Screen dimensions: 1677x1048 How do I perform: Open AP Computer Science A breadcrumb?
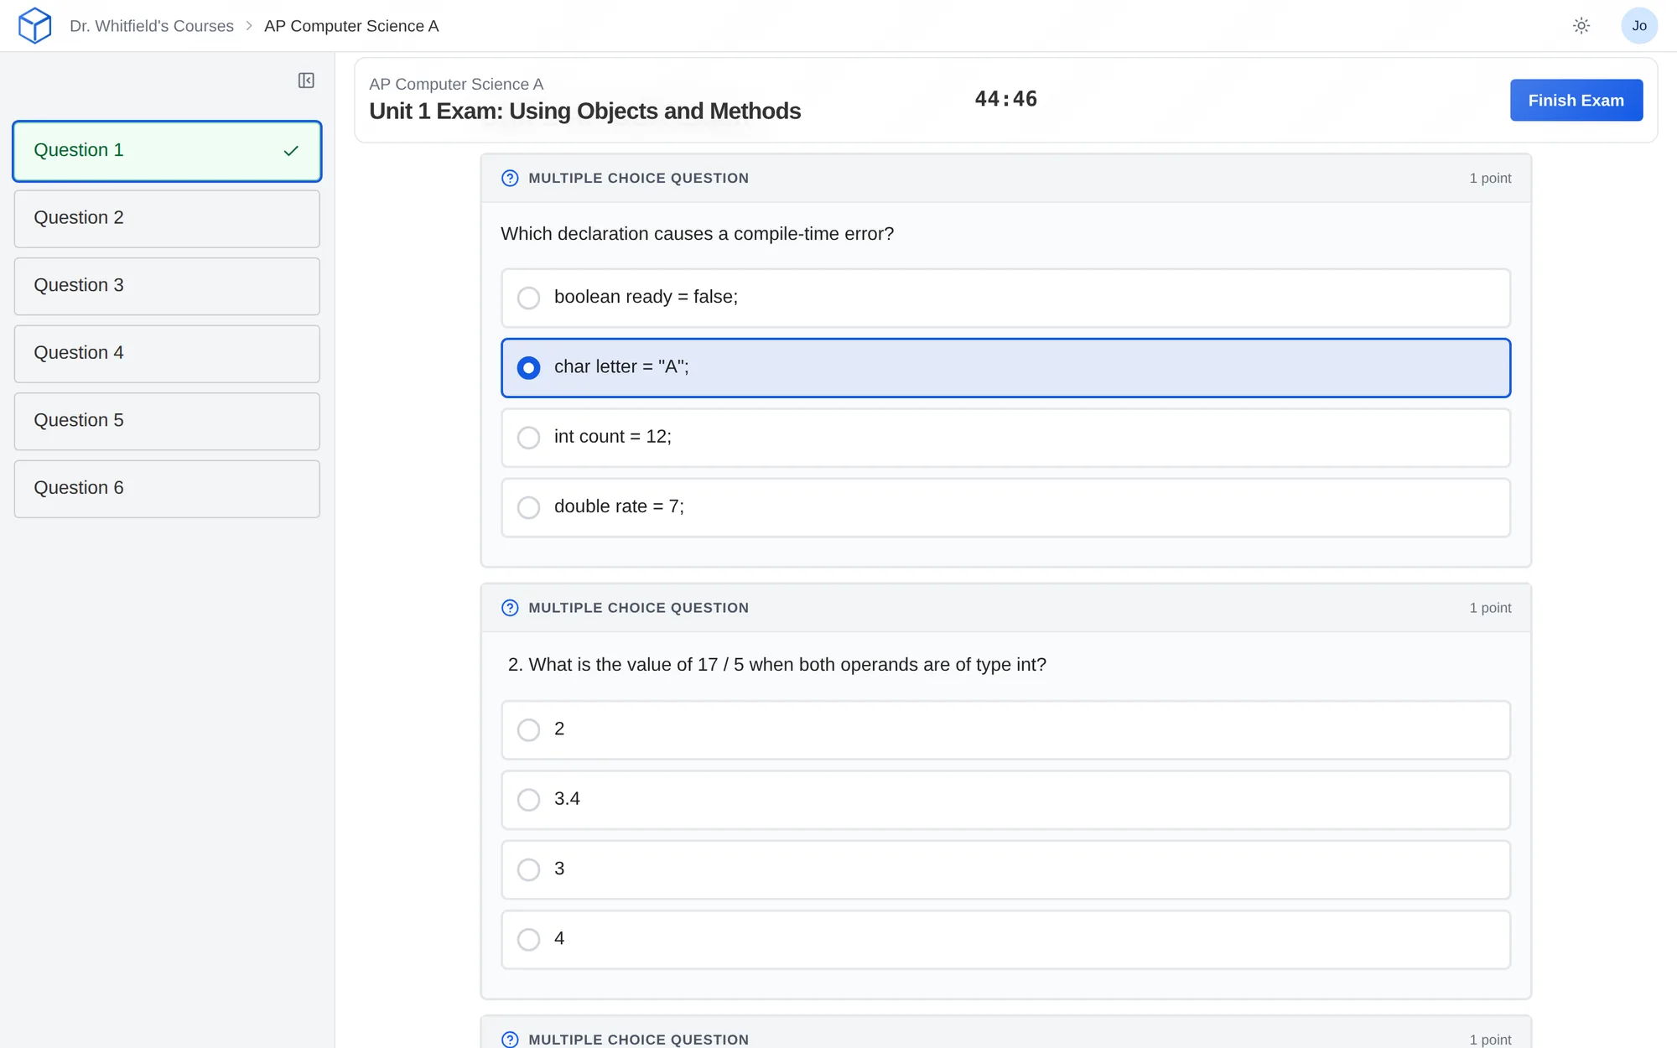click(351, 26)
